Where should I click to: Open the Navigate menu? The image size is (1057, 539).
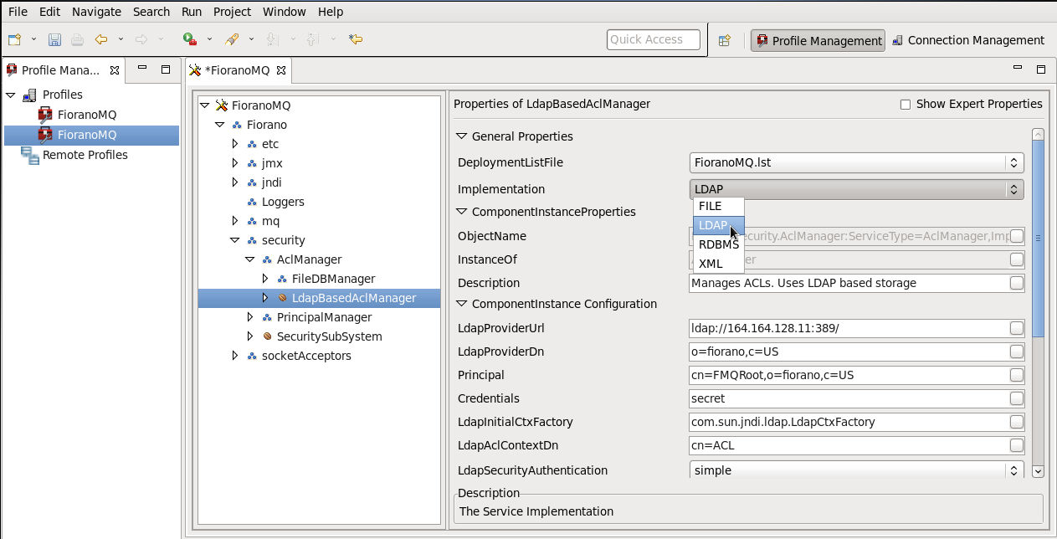96,12
